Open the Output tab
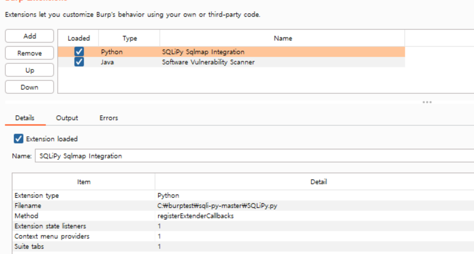 [x=67, y=118]
